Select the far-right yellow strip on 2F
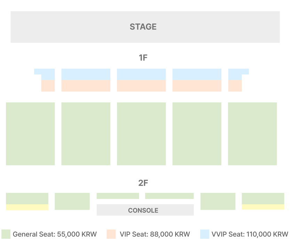 click(x=263, y=207)
